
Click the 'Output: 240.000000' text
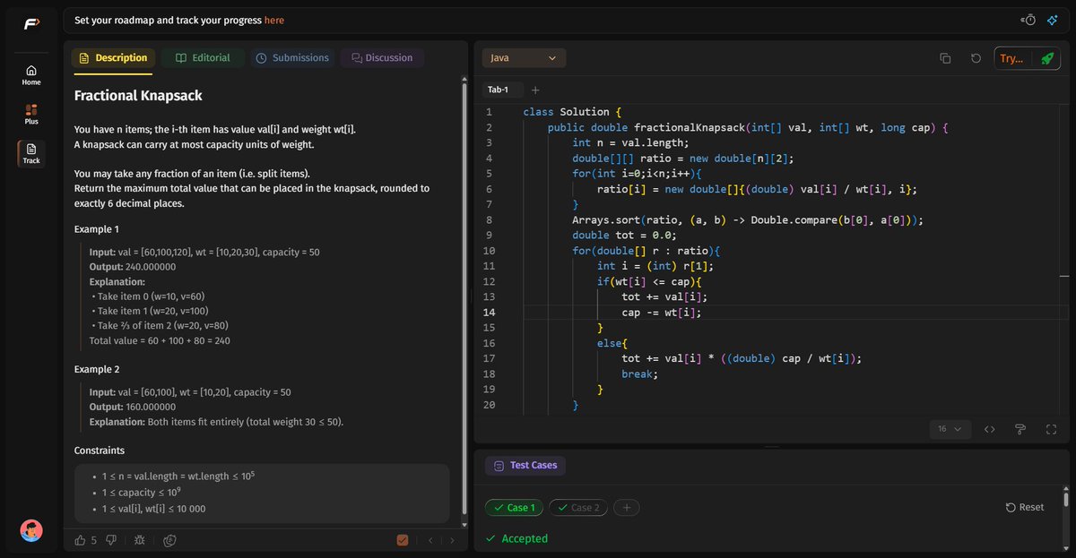[133, 267]
